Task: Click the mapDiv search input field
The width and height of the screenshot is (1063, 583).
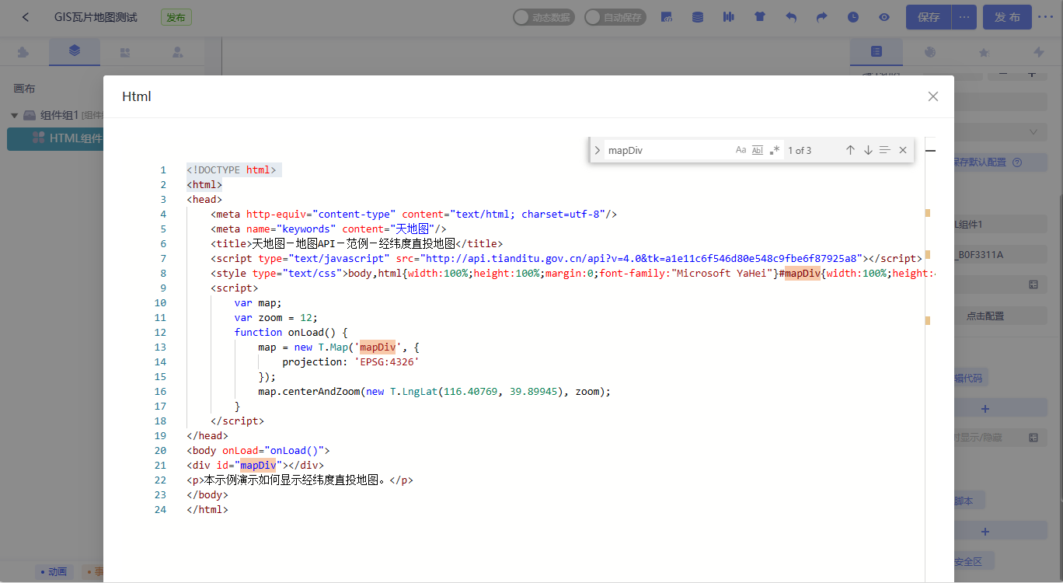Action: coord(668,150)
